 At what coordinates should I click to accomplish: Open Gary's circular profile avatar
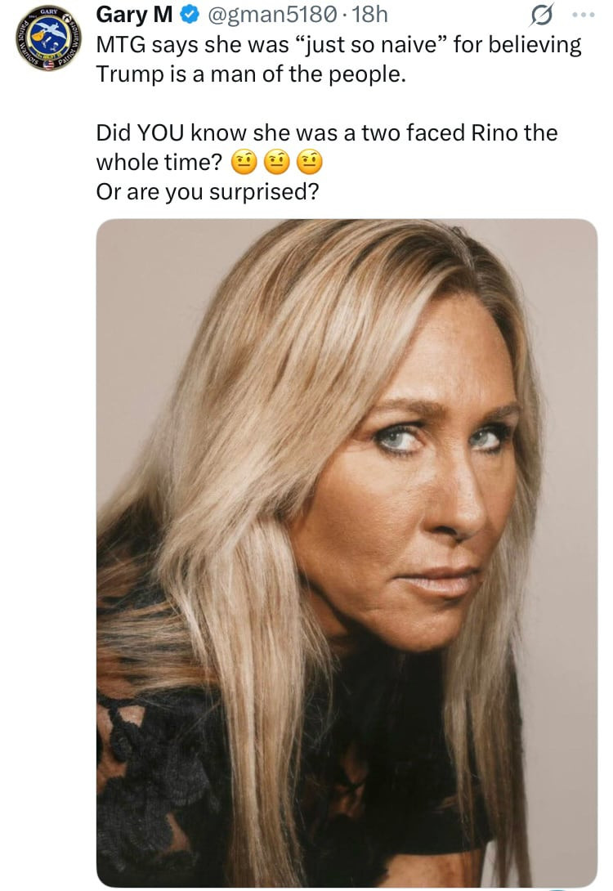tap(47, 39)
